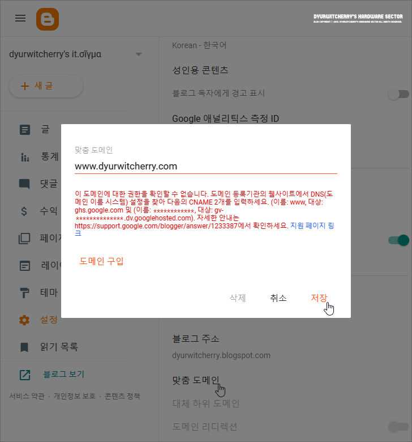This screenshot has width=412, height=442.
Task: Open the 콘텐츠 정책 footer link
Action: pos(122,396)
